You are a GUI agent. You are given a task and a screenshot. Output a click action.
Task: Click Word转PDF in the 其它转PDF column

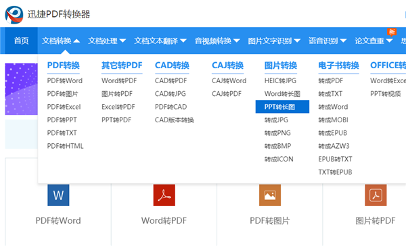pos(119,80)
